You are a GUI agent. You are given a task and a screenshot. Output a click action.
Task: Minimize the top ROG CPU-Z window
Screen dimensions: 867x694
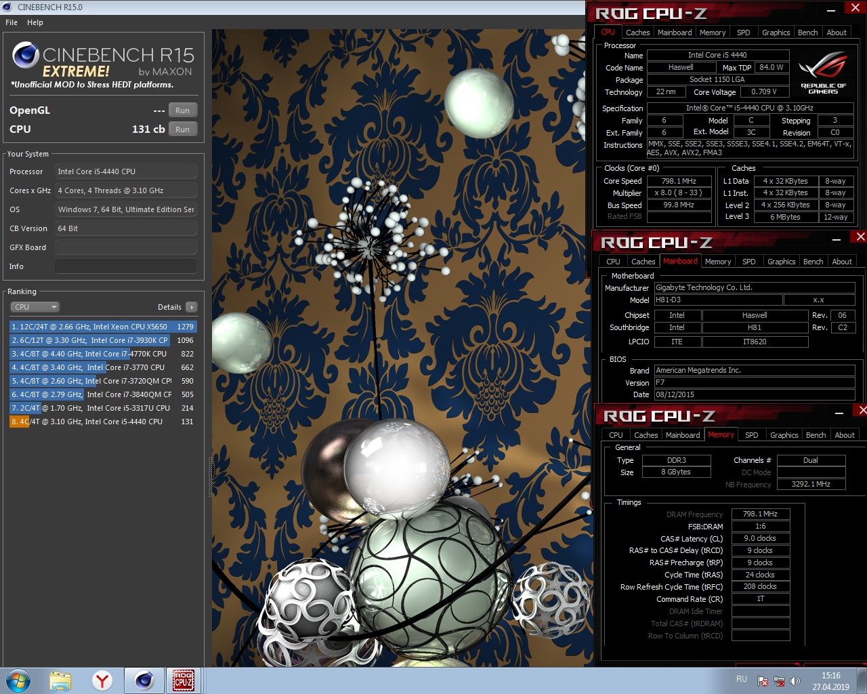click(x=831, y=9)
